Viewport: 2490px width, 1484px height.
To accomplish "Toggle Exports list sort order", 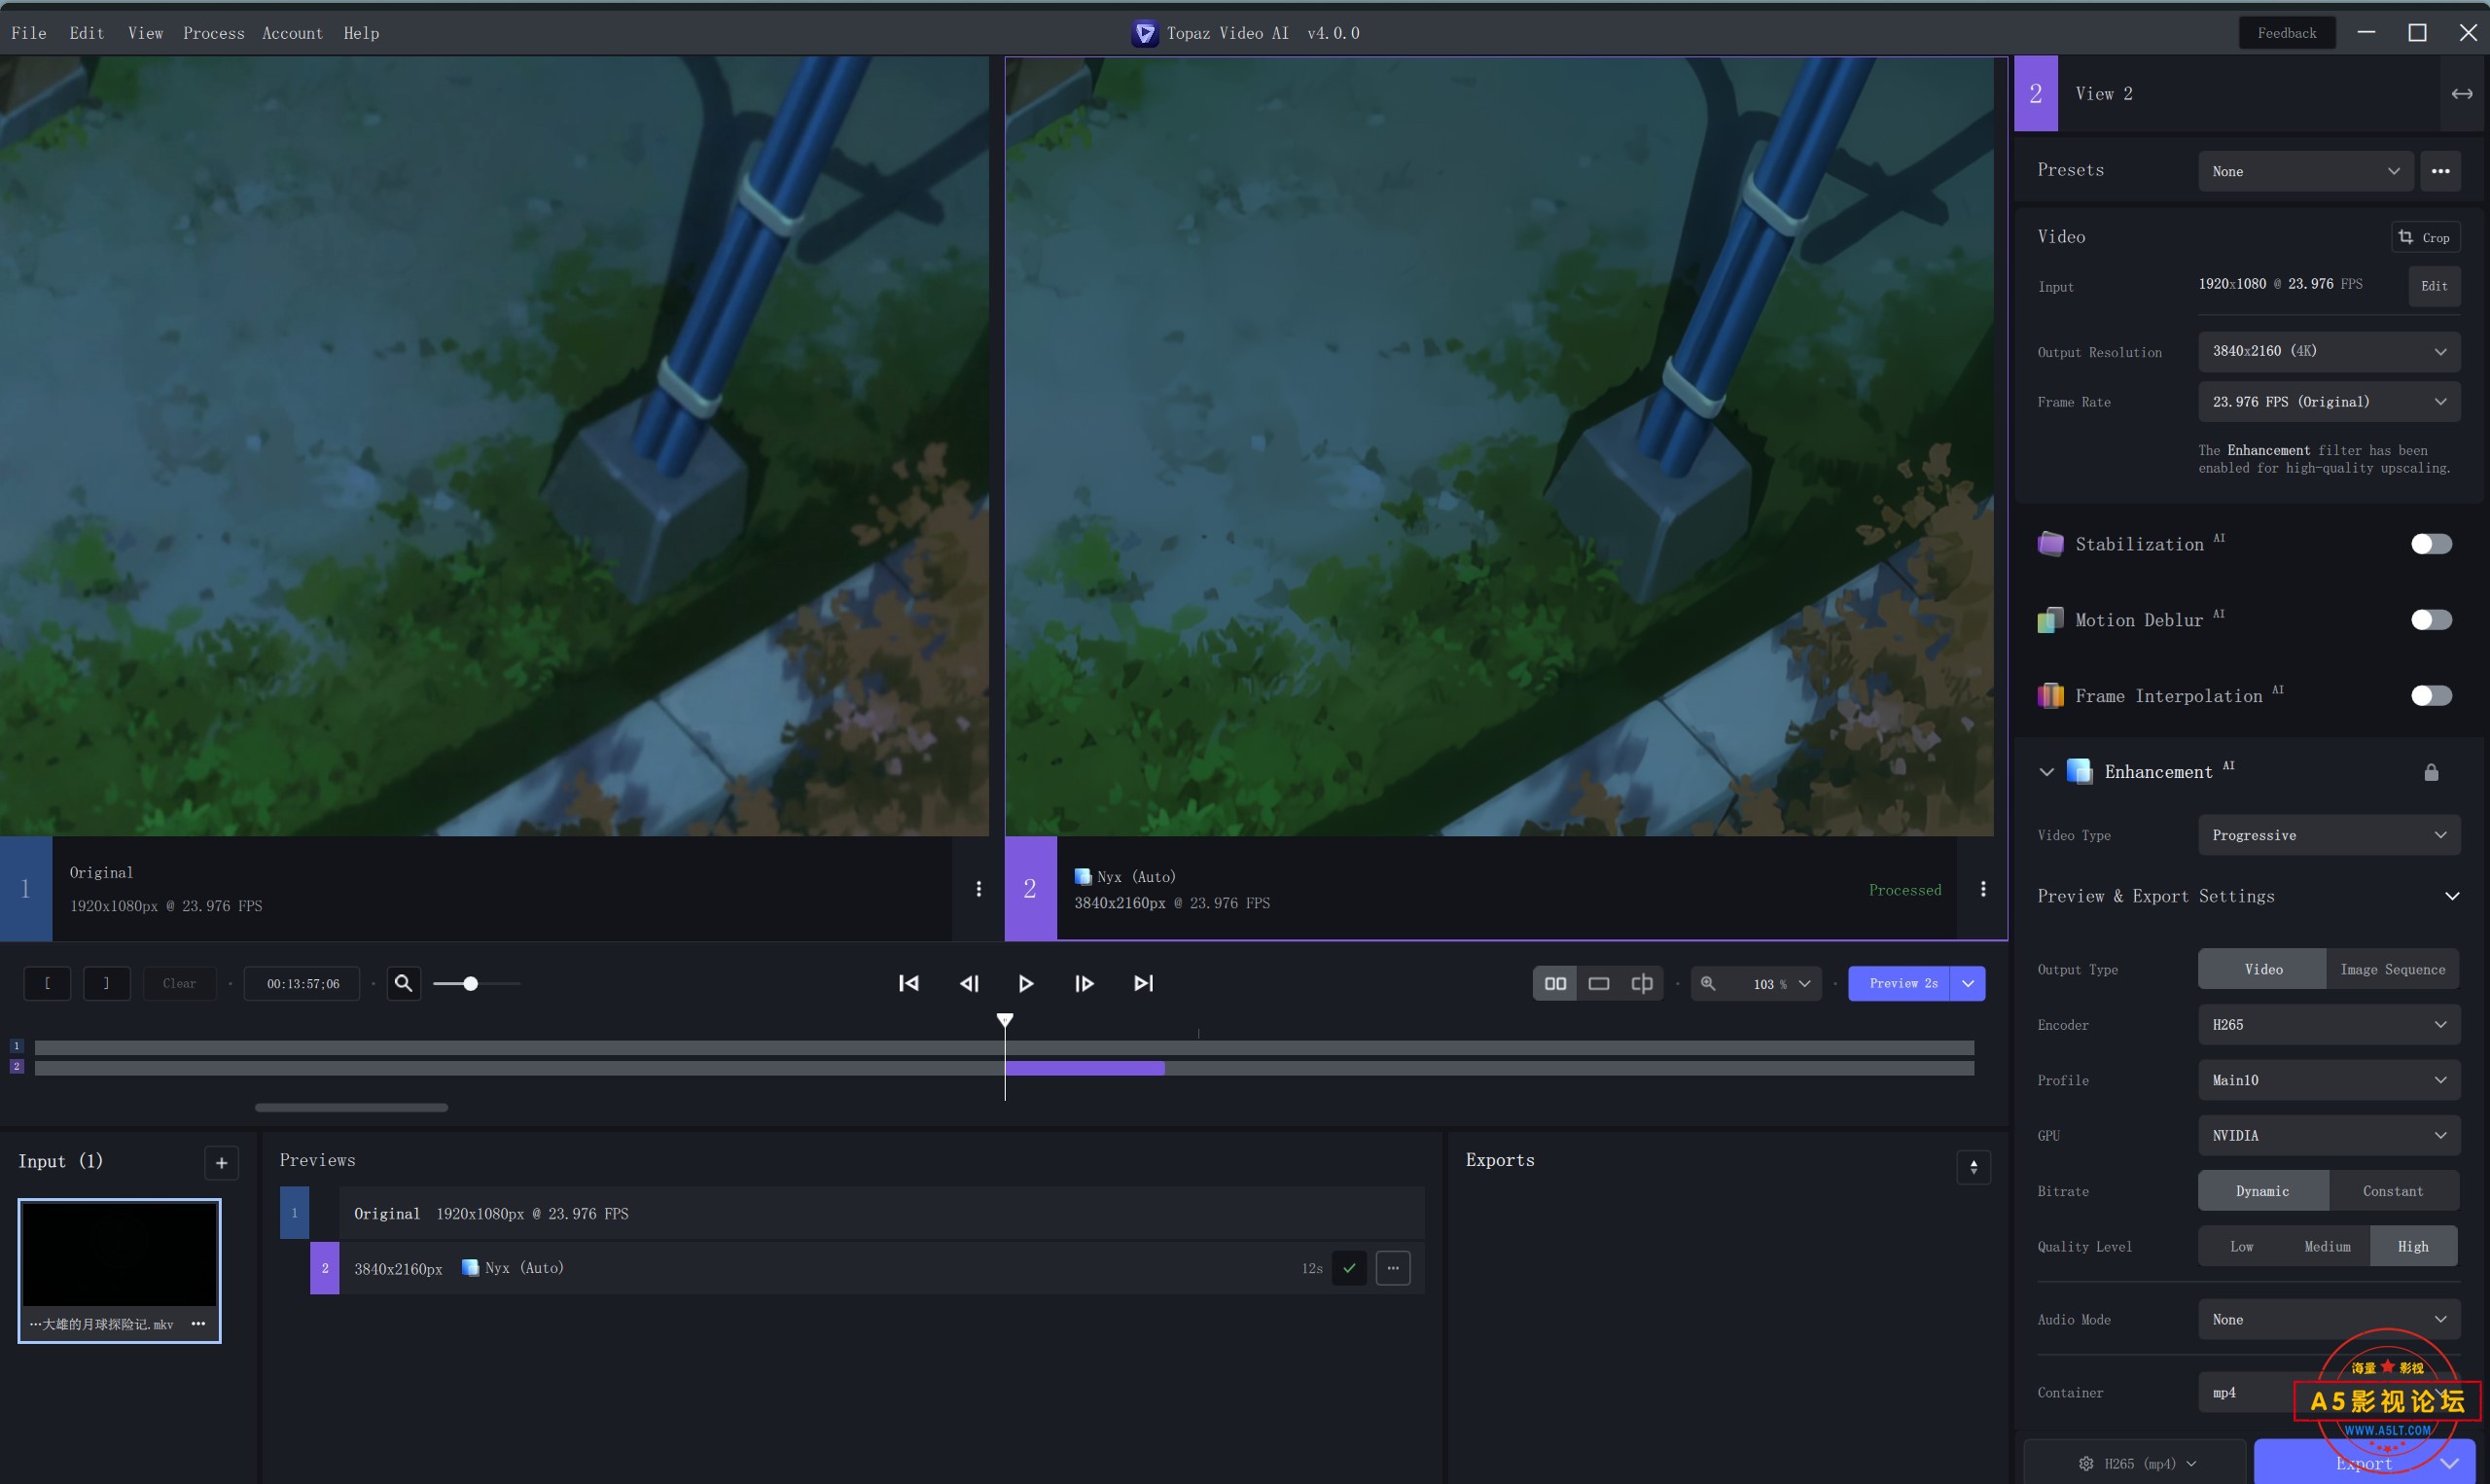I will 1973,1167.
